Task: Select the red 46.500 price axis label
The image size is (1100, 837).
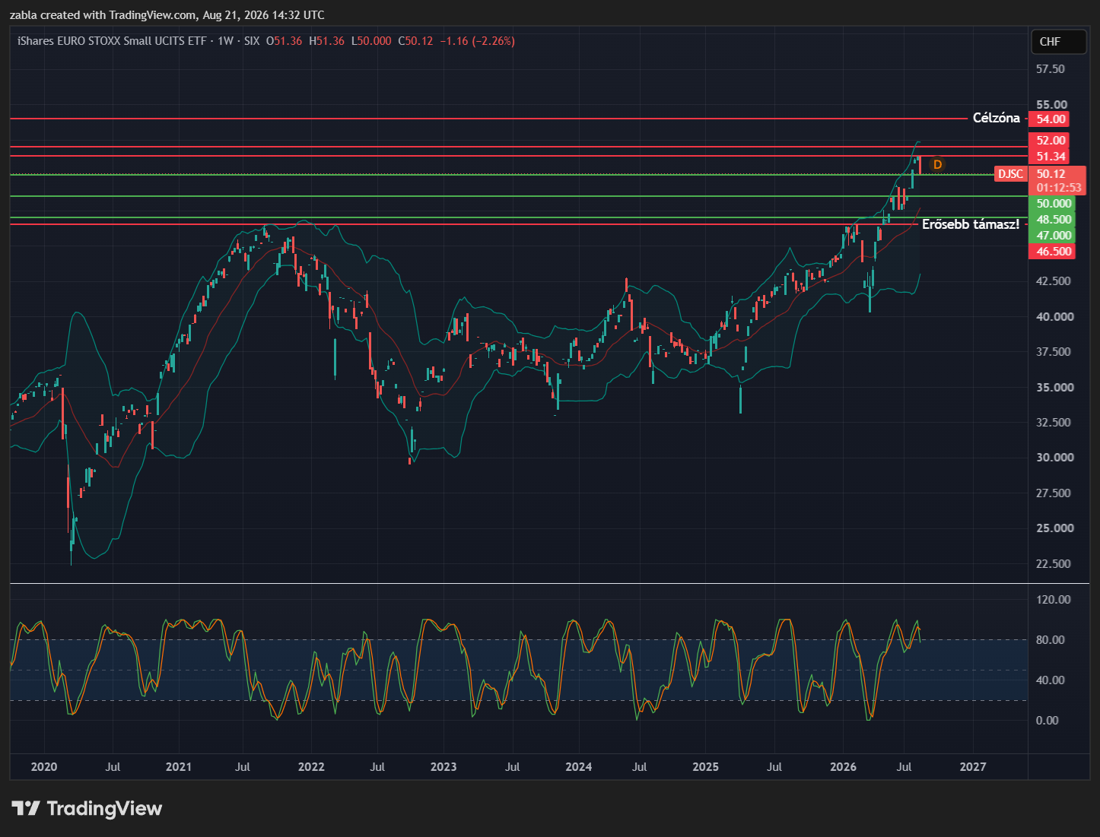Action: [x=1054, y=252]
